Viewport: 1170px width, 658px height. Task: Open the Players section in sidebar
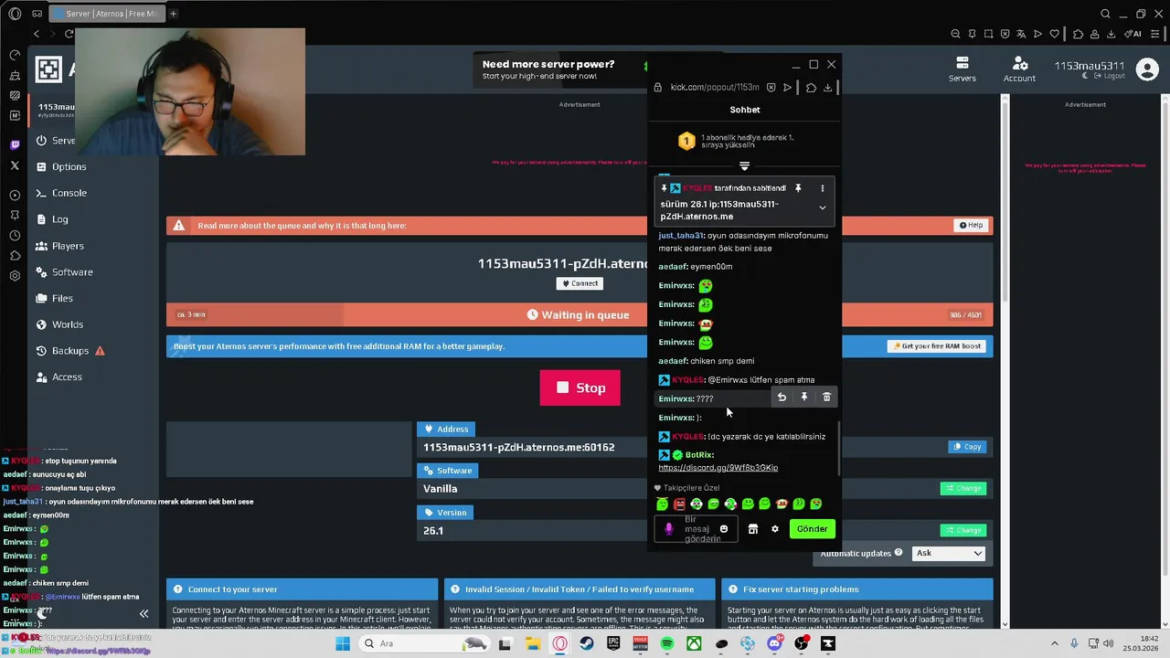coord(60,246)
